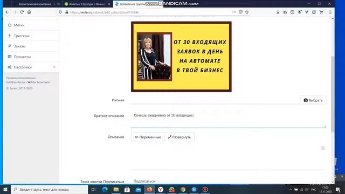345x194 pixels.
Task: Click Bandicam record icon on taskbar
Action: (x=205, y=189)
